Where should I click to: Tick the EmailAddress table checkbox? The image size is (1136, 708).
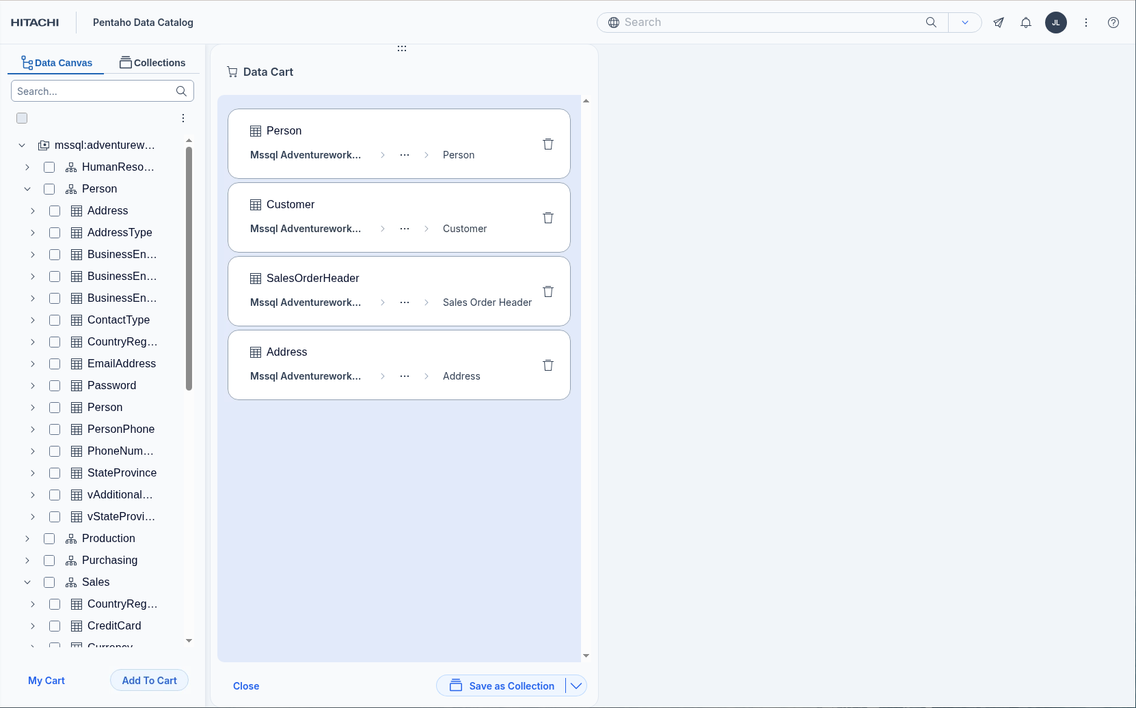click(x=55, y=364)
